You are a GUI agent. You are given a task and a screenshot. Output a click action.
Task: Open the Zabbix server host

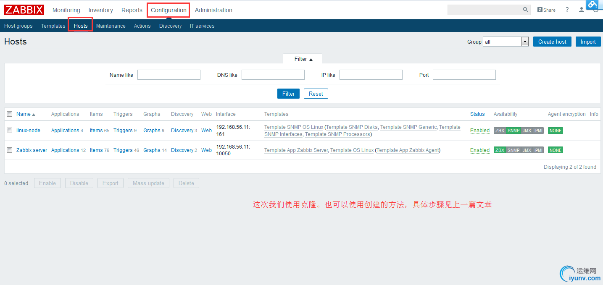[32, 150]
